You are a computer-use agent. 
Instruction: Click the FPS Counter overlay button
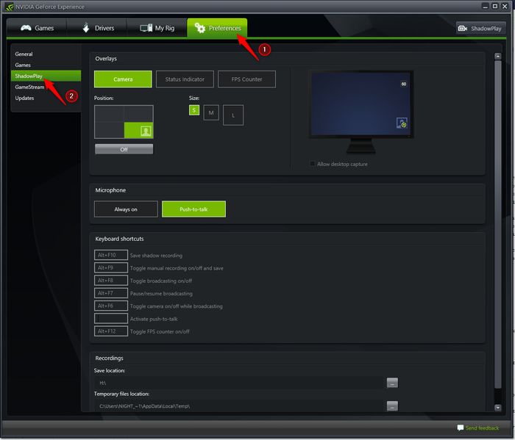point(246,79)
